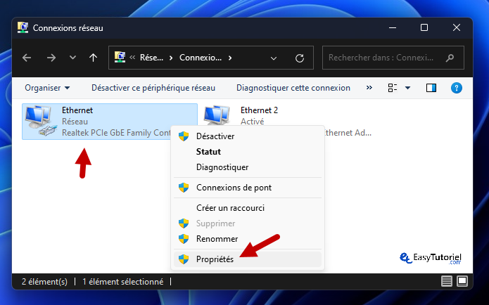Viewport: 489px width, 305px height.
Task: Click the shield icon beside Propriétés
Action: 184,259
